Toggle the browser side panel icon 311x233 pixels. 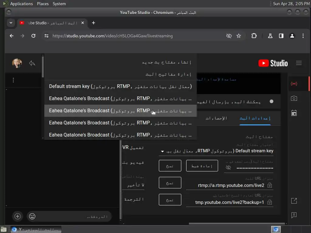click(x=281, y=36)
